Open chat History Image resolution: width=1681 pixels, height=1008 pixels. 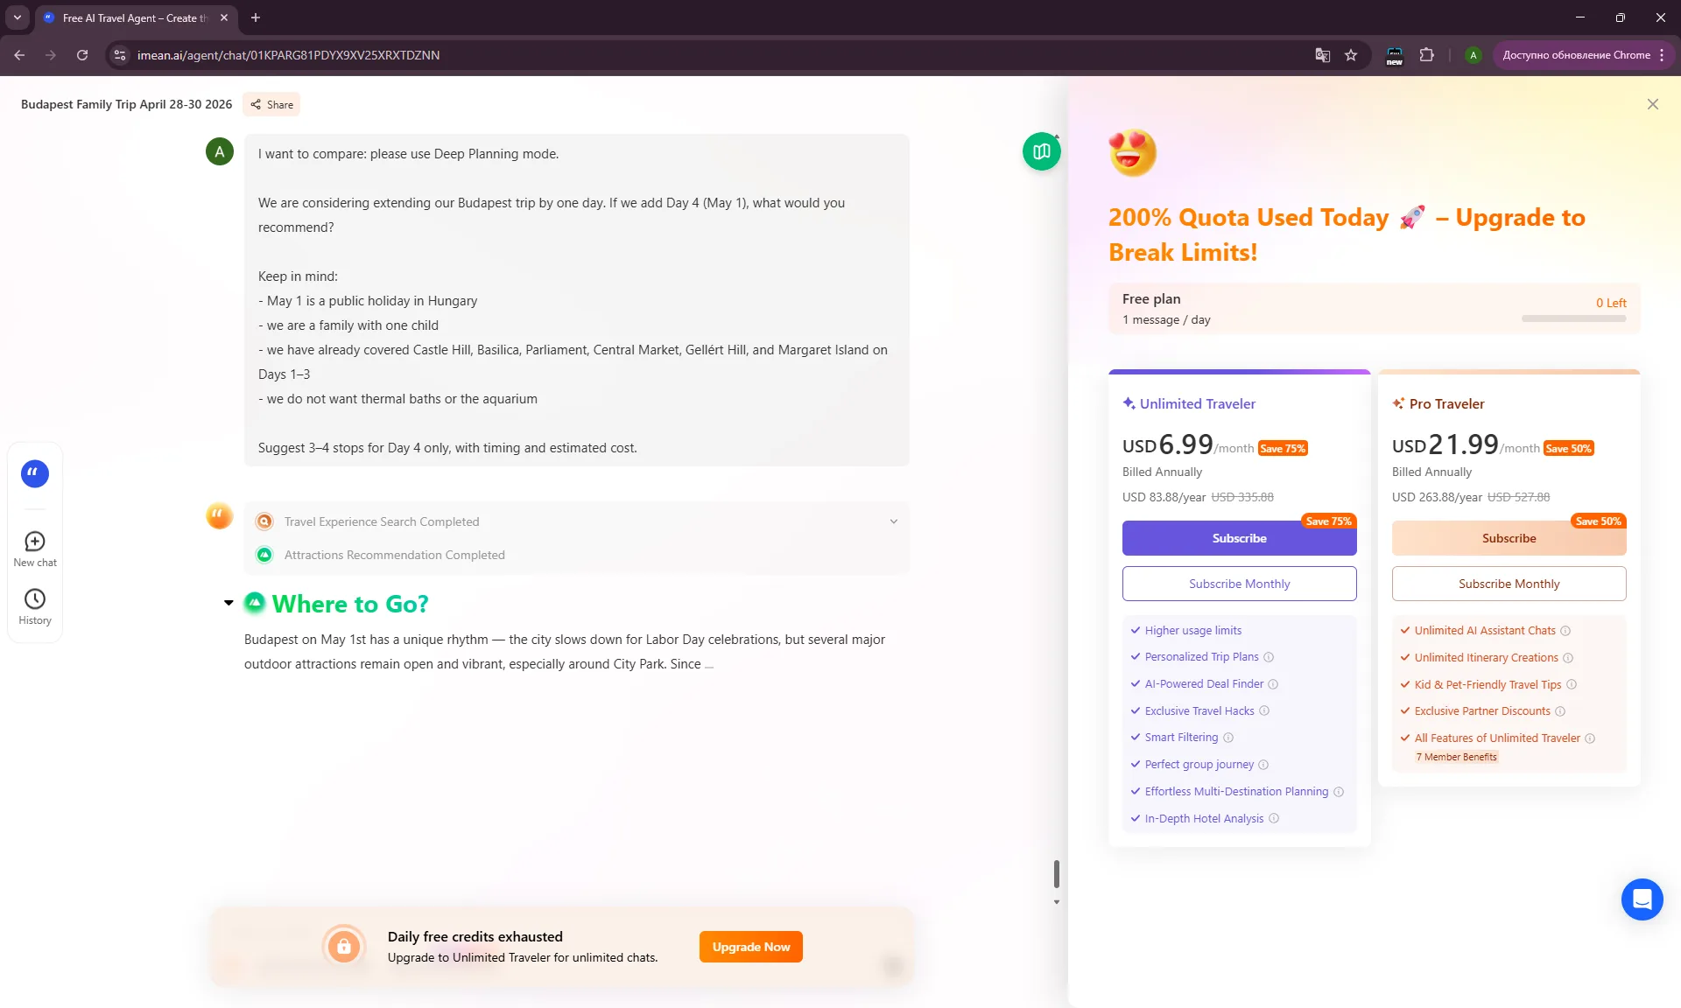pyautogui.click(x=35, y=607)
